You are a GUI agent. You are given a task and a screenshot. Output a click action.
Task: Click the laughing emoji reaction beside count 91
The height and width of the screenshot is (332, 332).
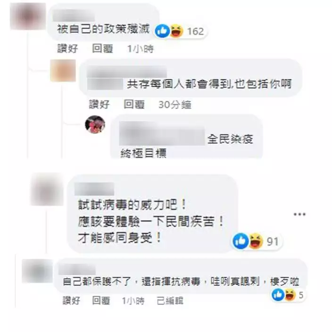pos(256,241)
